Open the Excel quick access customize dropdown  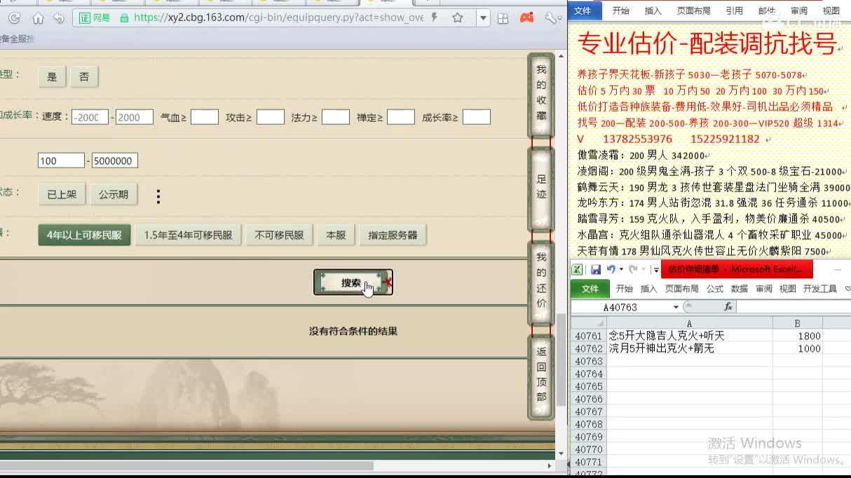point(655,270)
